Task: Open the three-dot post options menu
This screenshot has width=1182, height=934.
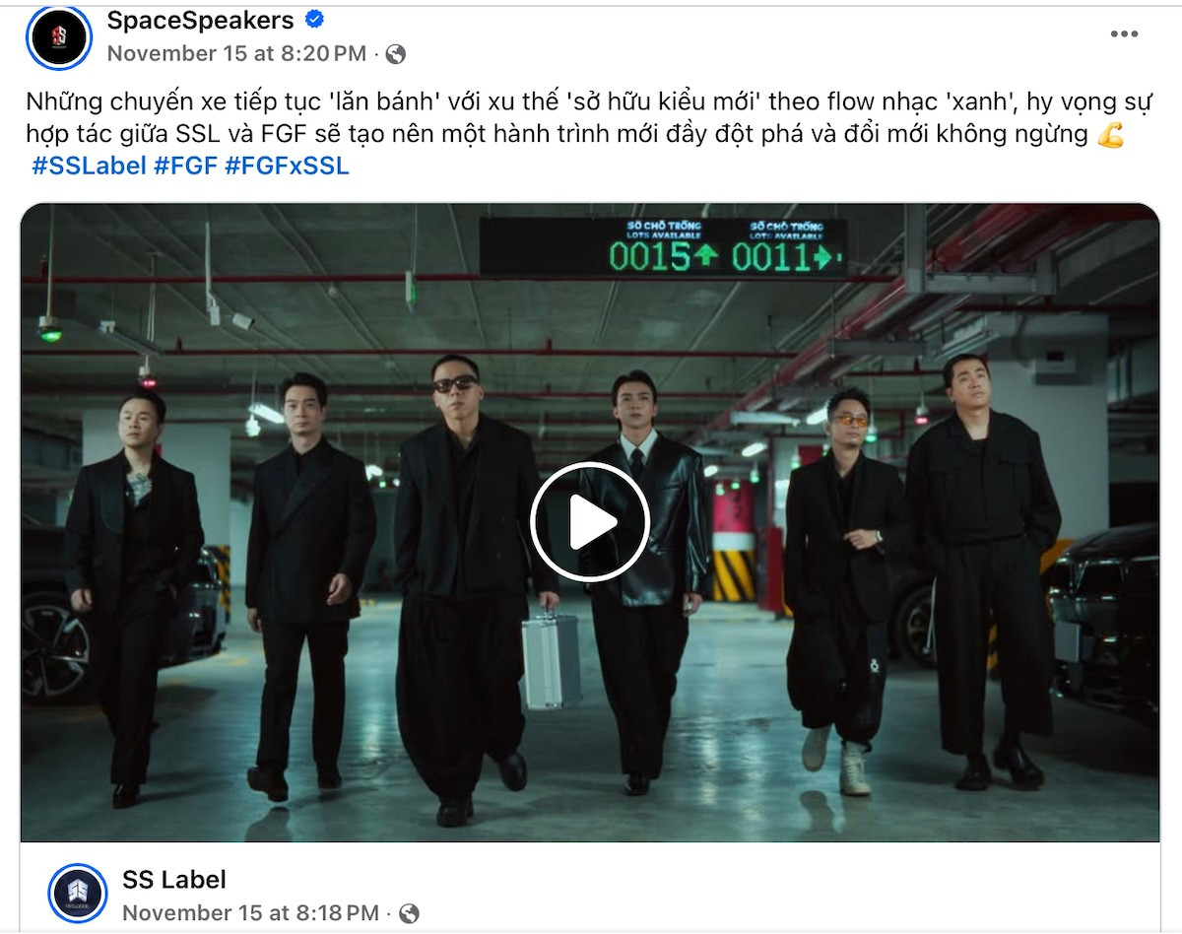Action: click(1124, 34)
